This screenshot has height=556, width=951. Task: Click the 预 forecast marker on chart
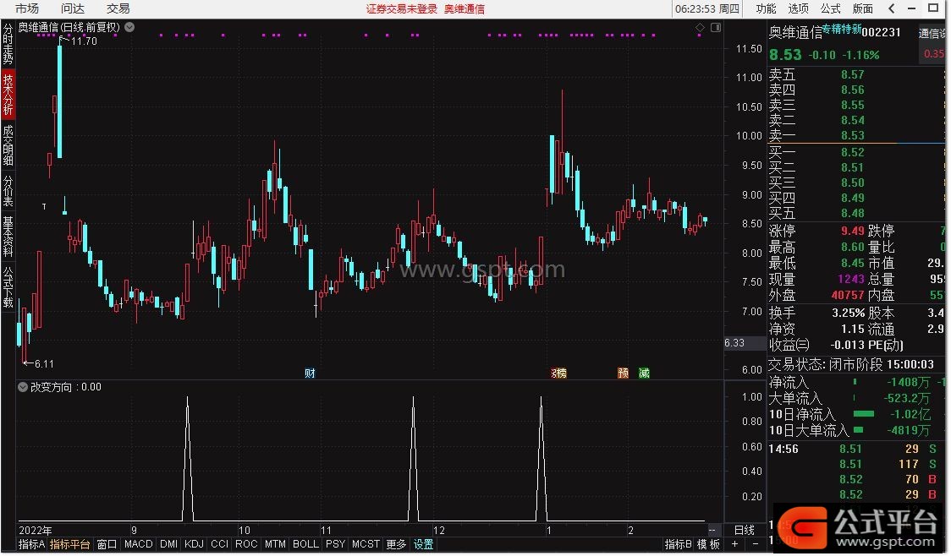coord(623,373)
